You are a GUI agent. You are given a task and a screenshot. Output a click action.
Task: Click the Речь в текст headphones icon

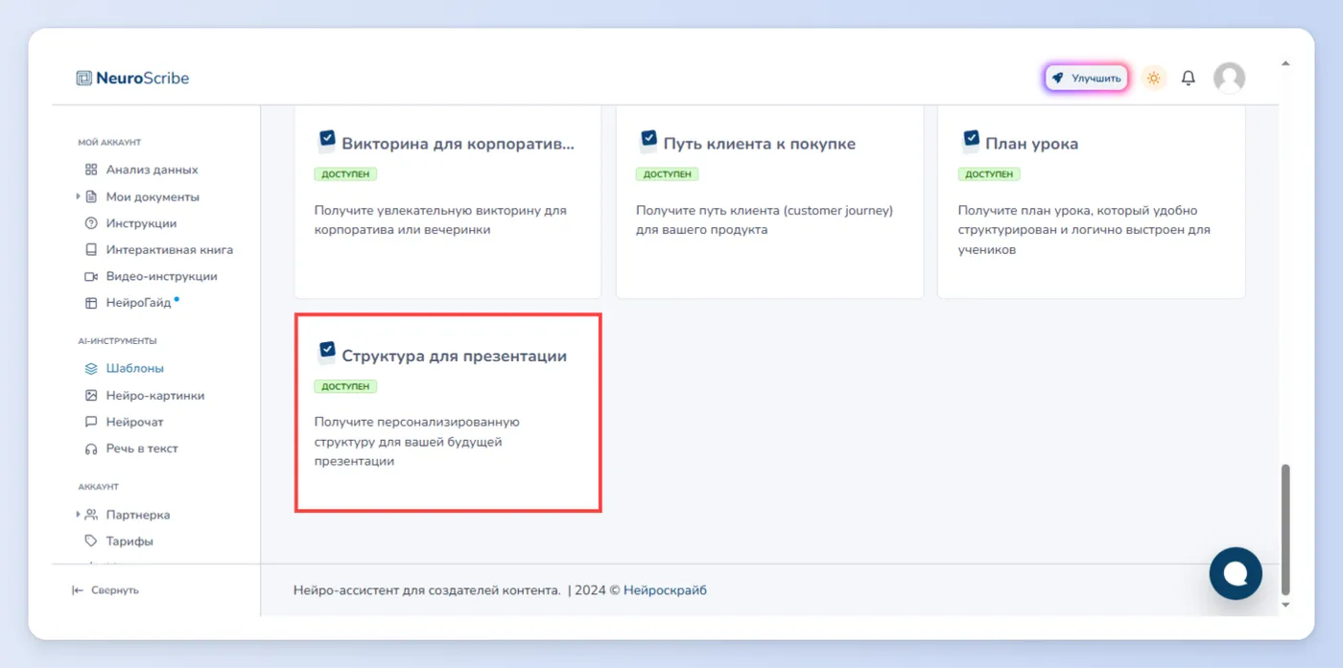pos(91,449)
